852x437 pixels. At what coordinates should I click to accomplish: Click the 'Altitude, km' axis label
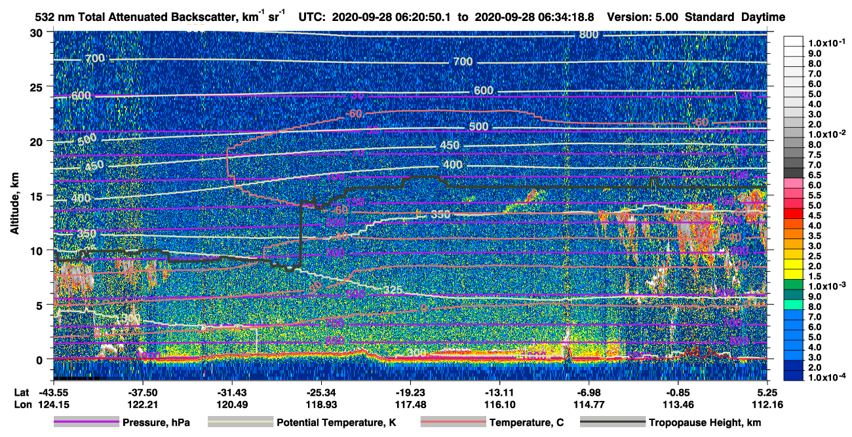click(14, 204)
